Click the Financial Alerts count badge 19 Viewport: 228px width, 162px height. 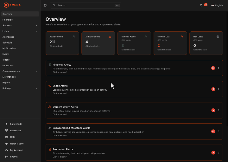213,68
